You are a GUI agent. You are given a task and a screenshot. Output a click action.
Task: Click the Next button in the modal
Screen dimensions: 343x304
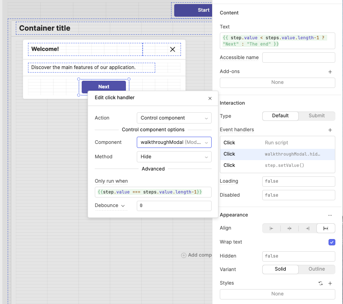104,87
